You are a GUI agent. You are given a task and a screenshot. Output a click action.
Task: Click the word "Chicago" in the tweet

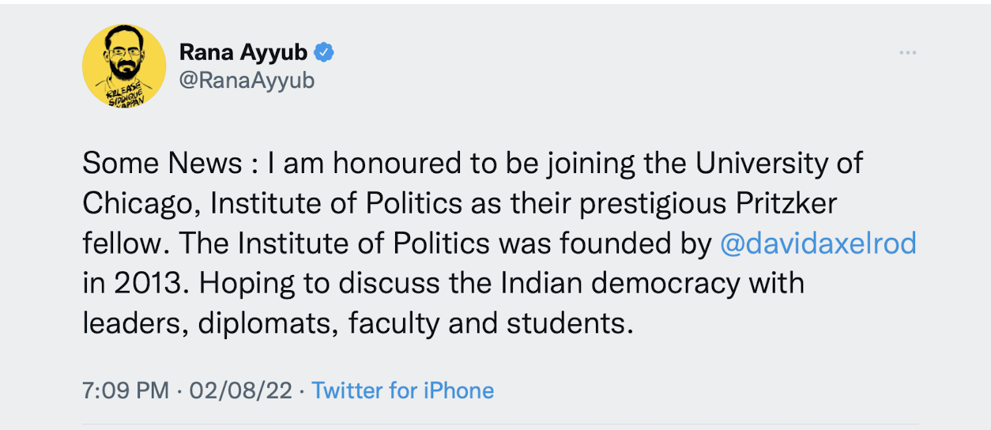pyautogui.click(x=141, y=203)
